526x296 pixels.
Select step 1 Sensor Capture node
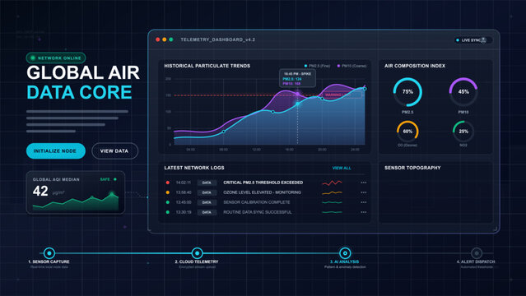coord(49,253)
